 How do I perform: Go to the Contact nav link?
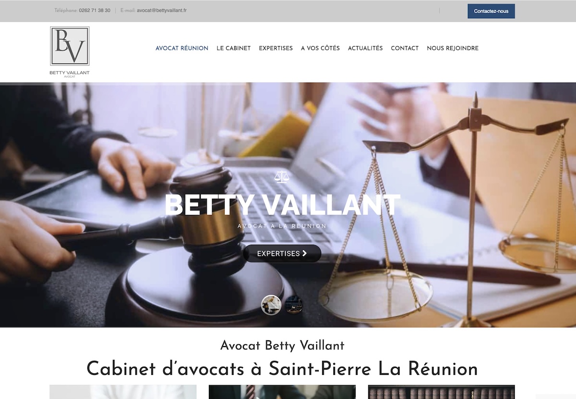click(x=405, y=48)
